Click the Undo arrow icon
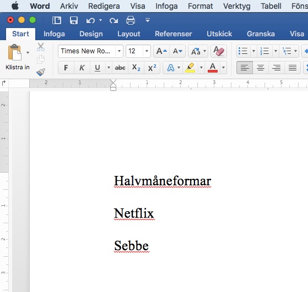 point(90,20)
